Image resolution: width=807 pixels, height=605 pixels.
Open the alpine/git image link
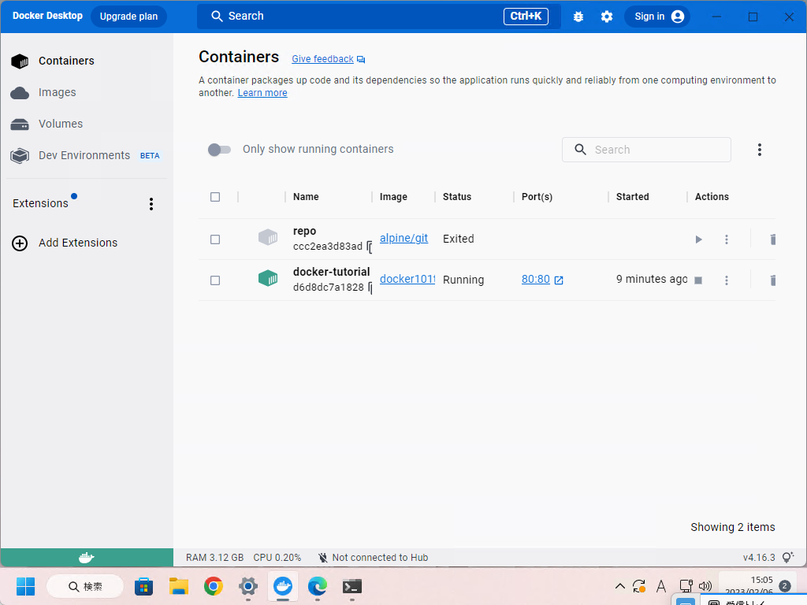pos(404,238)
